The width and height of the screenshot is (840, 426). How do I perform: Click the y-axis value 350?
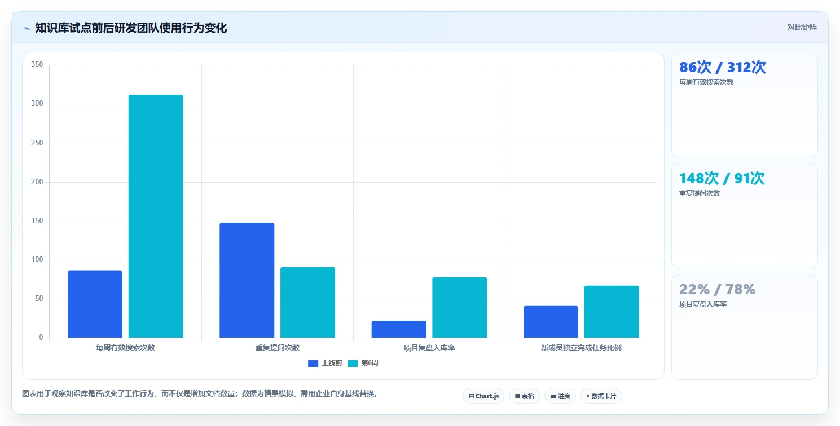(x=37, y=65)
